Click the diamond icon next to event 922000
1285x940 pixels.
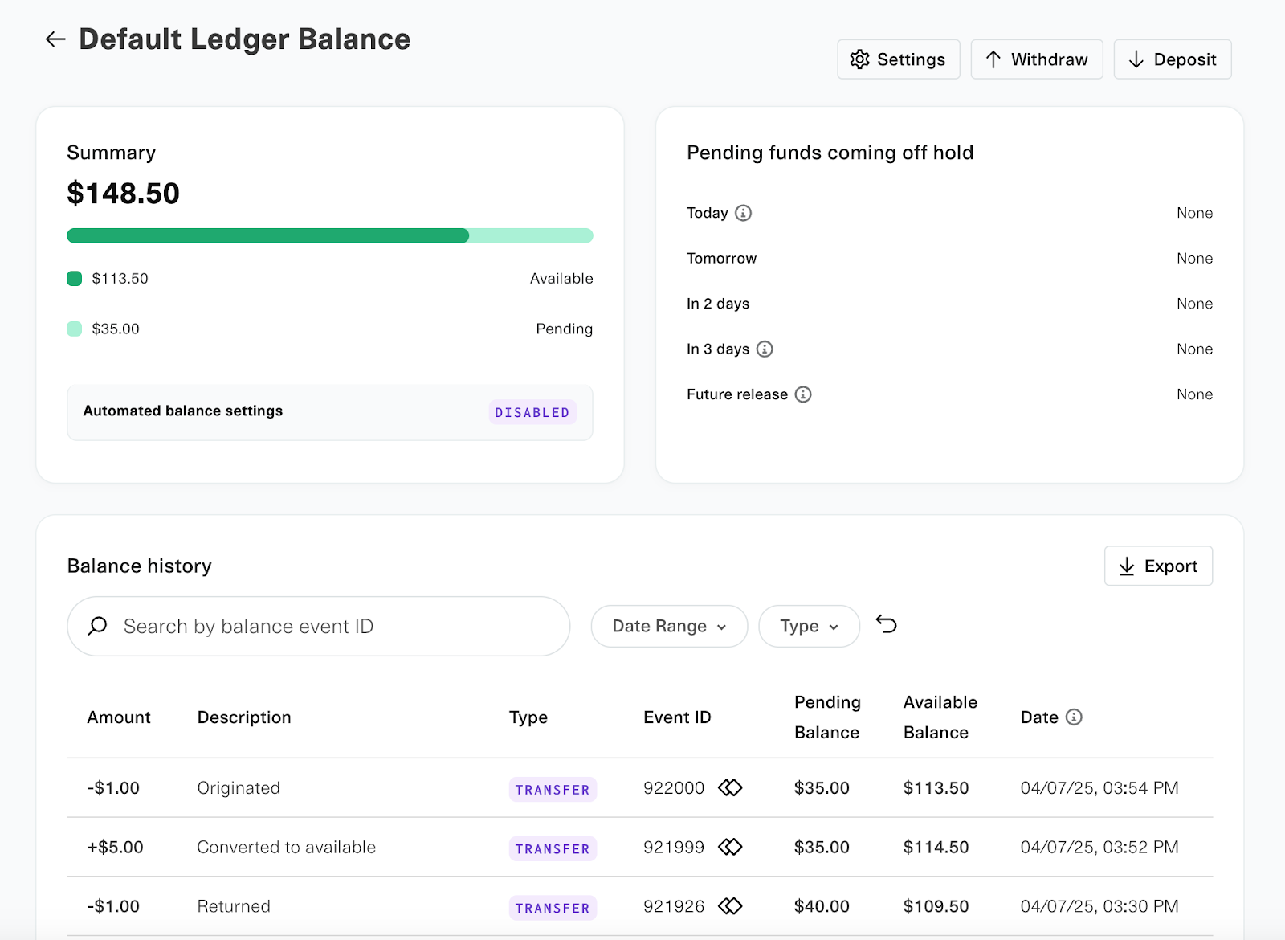730,787
